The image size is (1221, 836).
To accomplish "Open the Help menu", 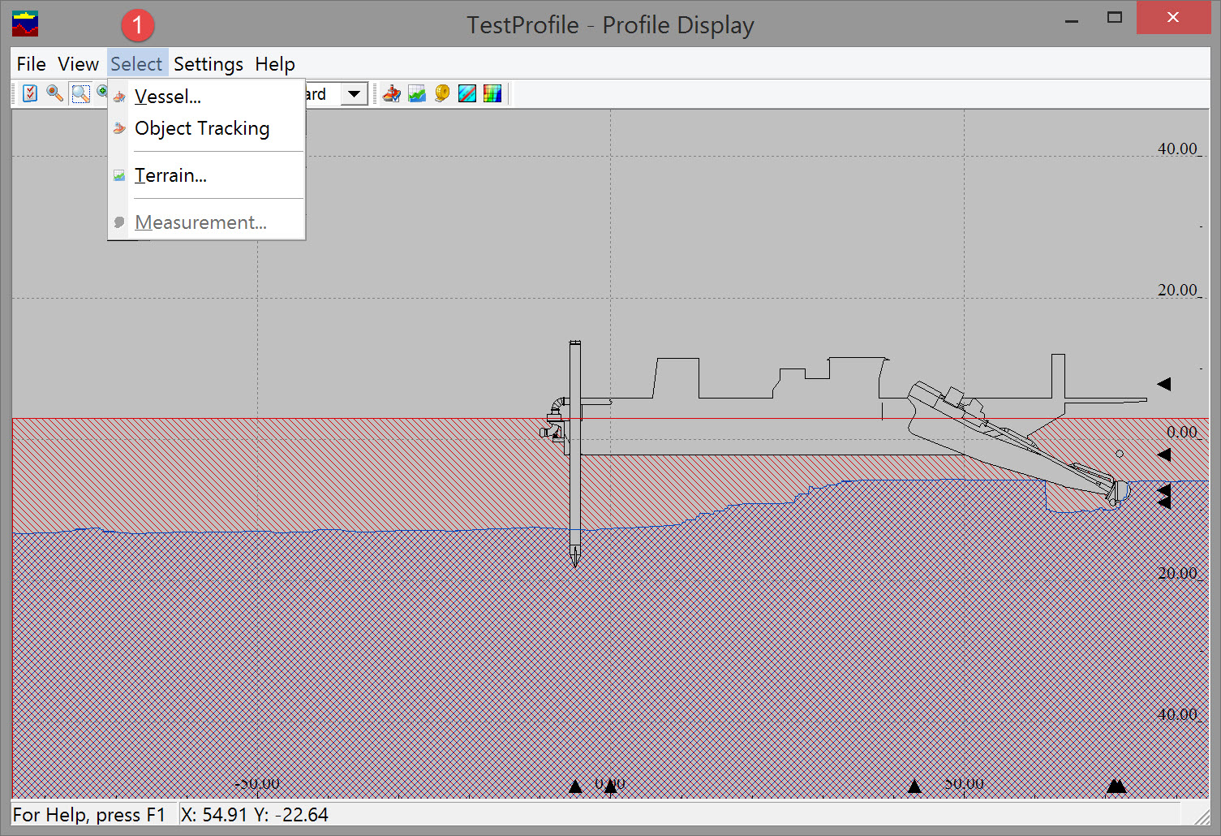I will point(274,64).
